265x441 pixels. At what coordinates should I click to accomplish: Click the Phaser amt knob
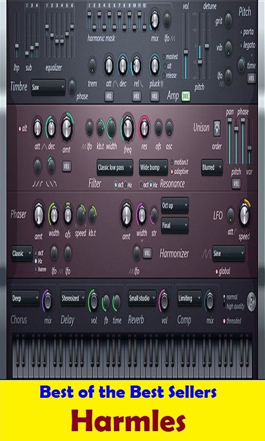(38, 215)
